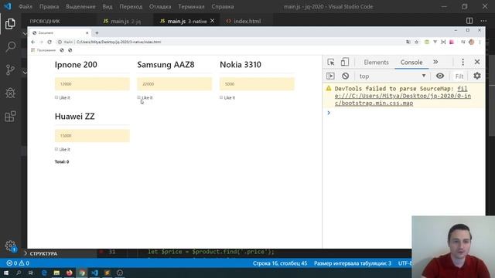
Task: Open Chrome's three-dot menu
Action: [x=480, y=42]
